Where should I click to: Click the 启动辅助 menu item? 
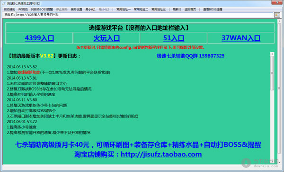[x=9, y=9]
